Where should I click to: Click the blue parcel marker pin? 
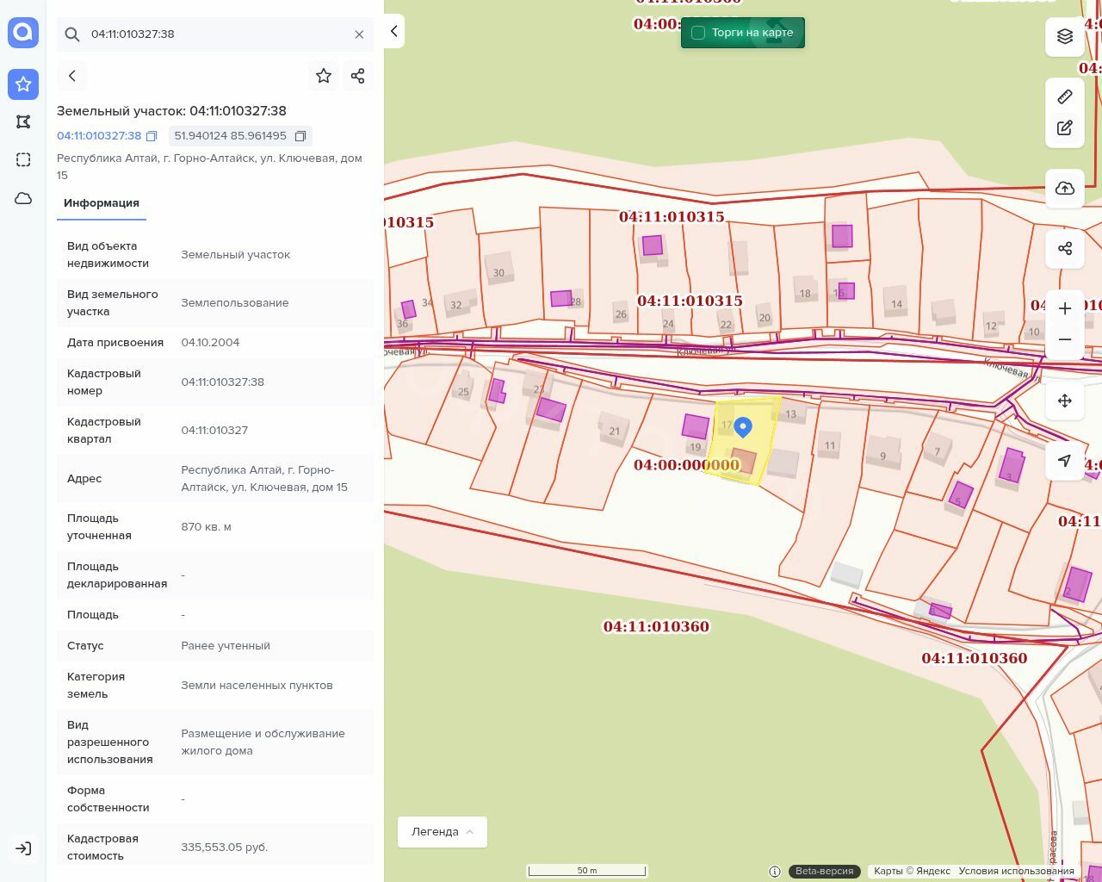coord(743,426)
